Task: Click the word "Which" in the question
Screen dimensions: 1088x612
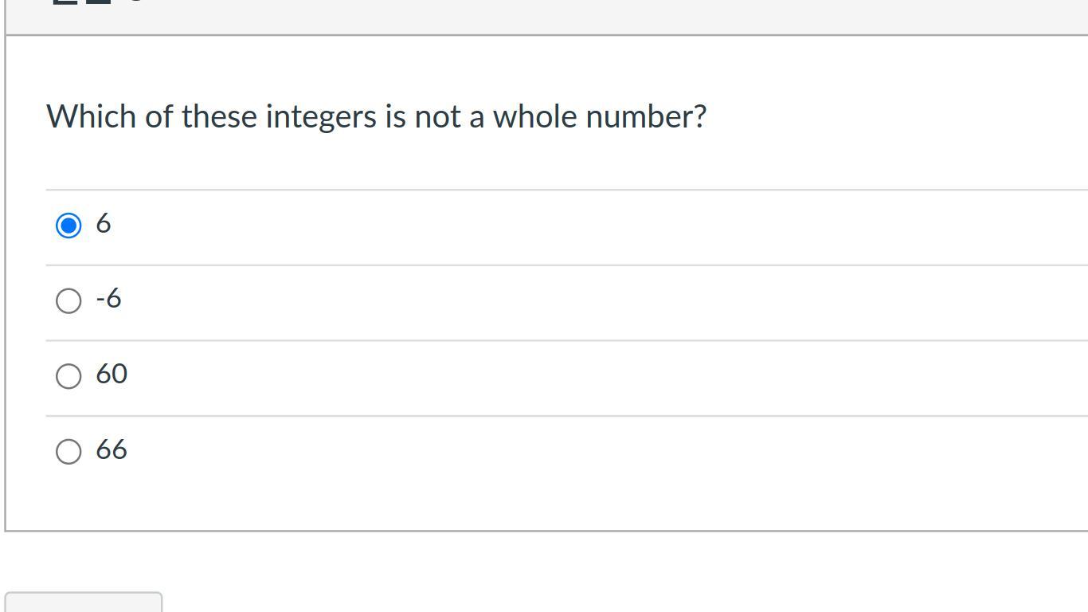Action: pos(92,117)
